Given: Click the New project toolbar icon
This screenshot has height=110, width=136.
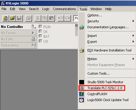Looking at the screenshot, I should (x=6, y=18).
